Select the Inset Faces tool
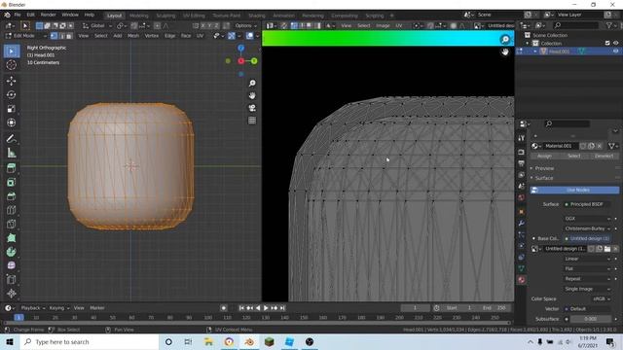The height and width of the screenshot is (350, 623). [11, 183]
